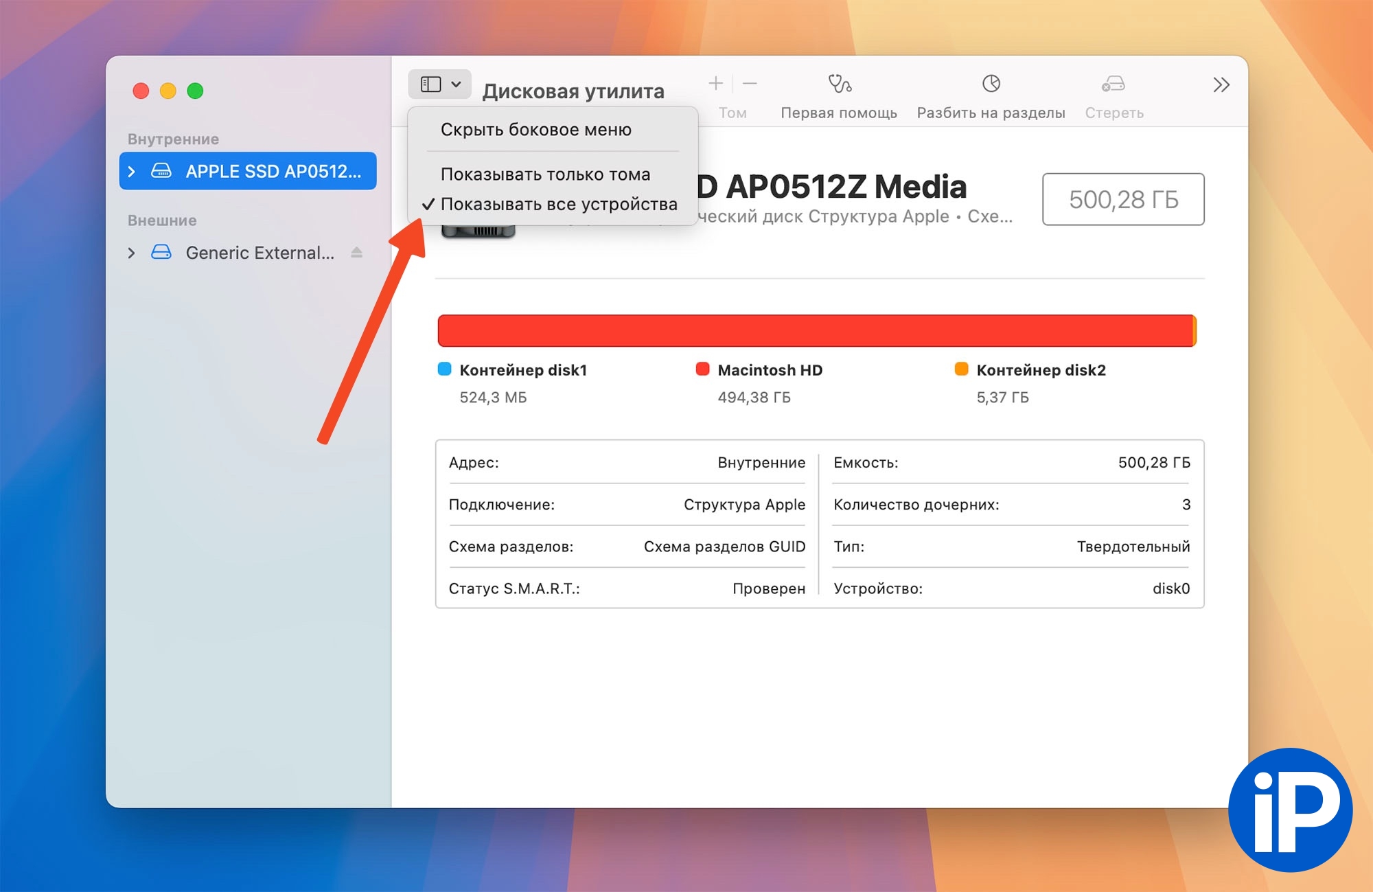Click the Partition pie chart icon
Image resolution: width=1373 pixels, height=892 pixels.
click(991, 84)
